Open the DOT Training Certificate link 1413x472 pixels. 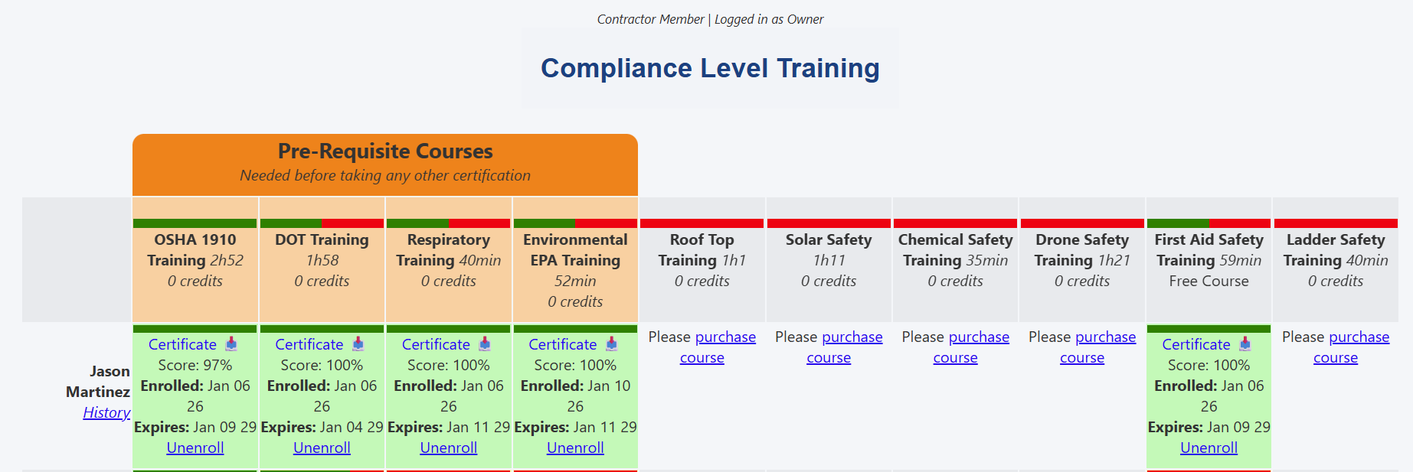(309, 344)
